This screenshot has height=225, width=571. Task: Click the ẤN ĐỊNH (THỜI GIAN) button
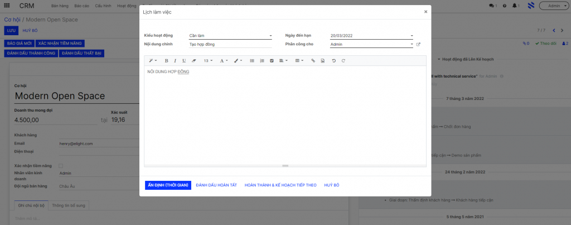pos(168,185)
